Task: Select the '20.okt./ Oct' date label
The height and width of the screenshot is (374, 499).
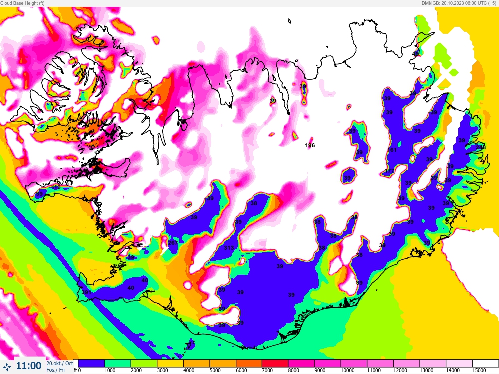Action: point(60,363)
